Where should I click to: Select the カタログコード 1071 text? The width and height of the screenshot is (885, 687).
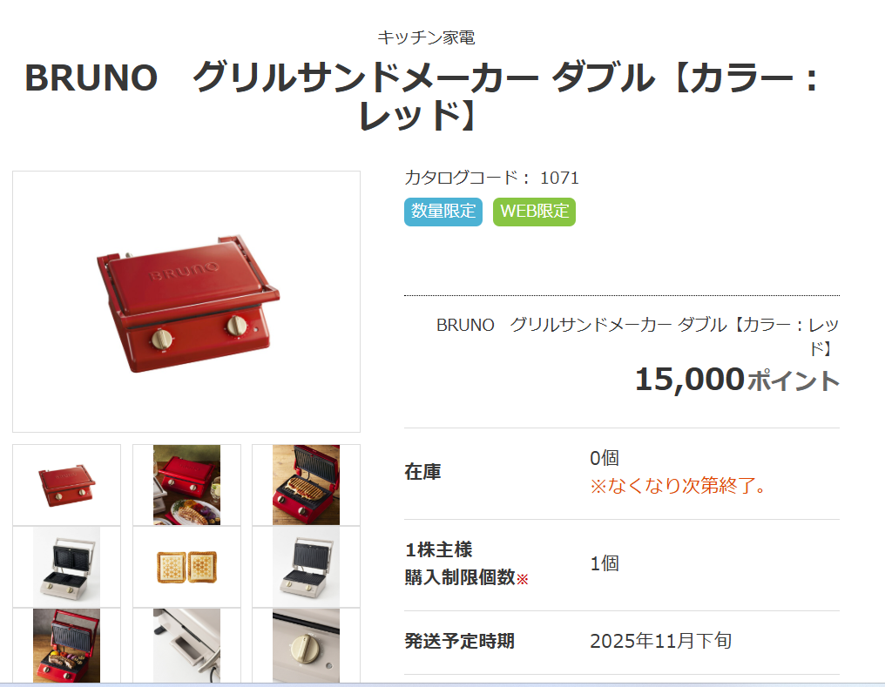point(491,178)
